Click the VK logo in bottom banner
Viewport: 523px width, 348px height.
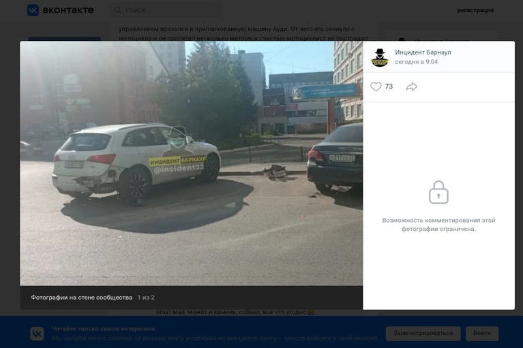click(x=37, y=333)
